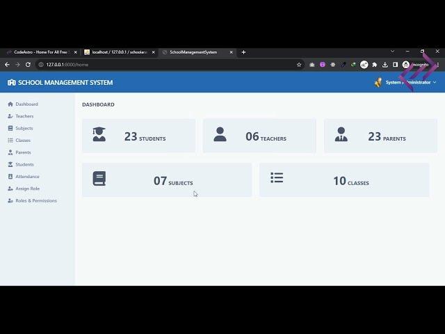
Task: Click the book icon on Subjects card
Action: click(99, 180)
